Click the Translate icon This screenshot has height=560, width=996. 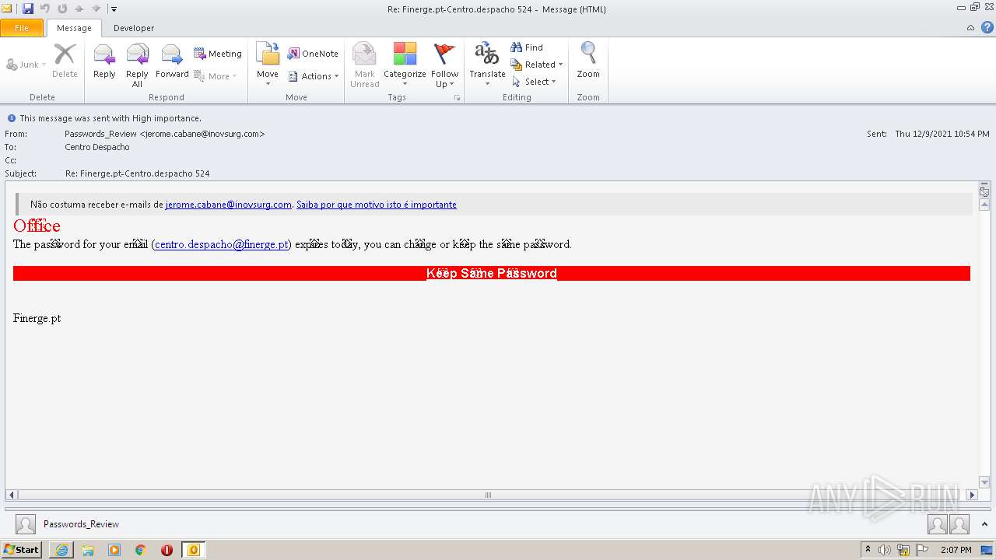[x=487, y=54]
